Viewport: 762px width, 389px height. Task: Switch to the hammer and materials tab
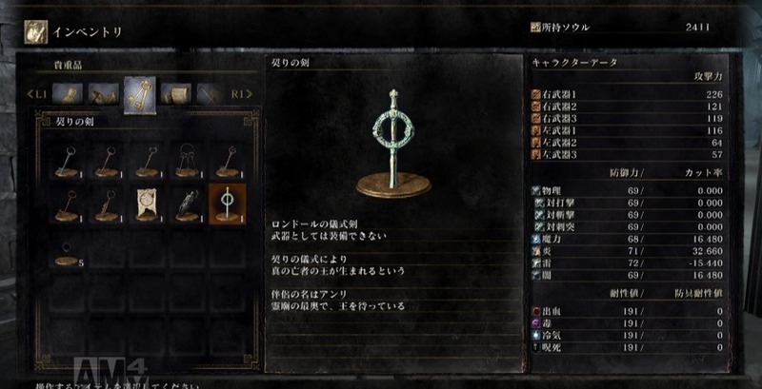[x=104, y=94]
